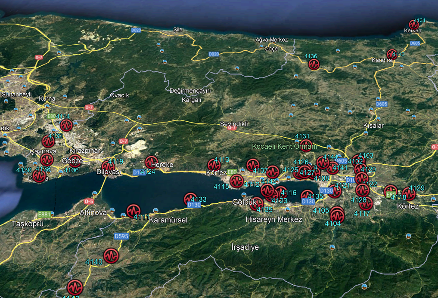
Task: Select the 4119 marker at Dilovası
Action: [x=108, y=166]
